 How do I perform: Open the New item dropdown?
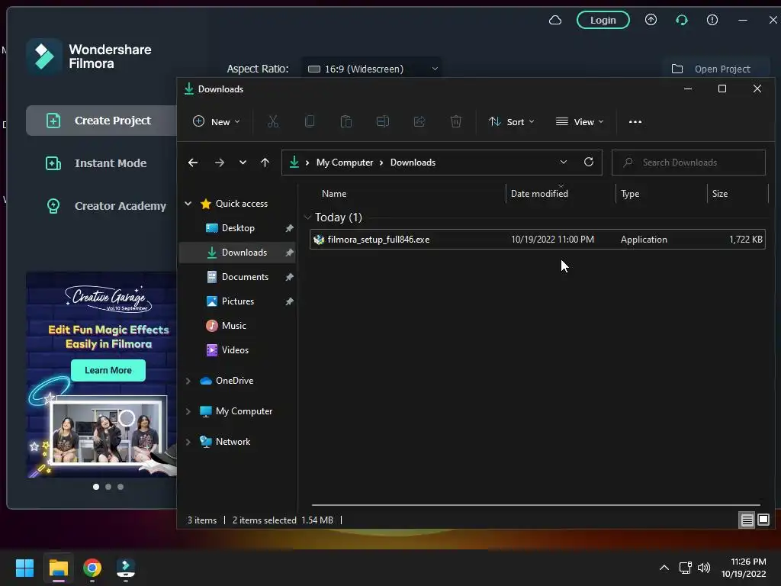point(217,121)
